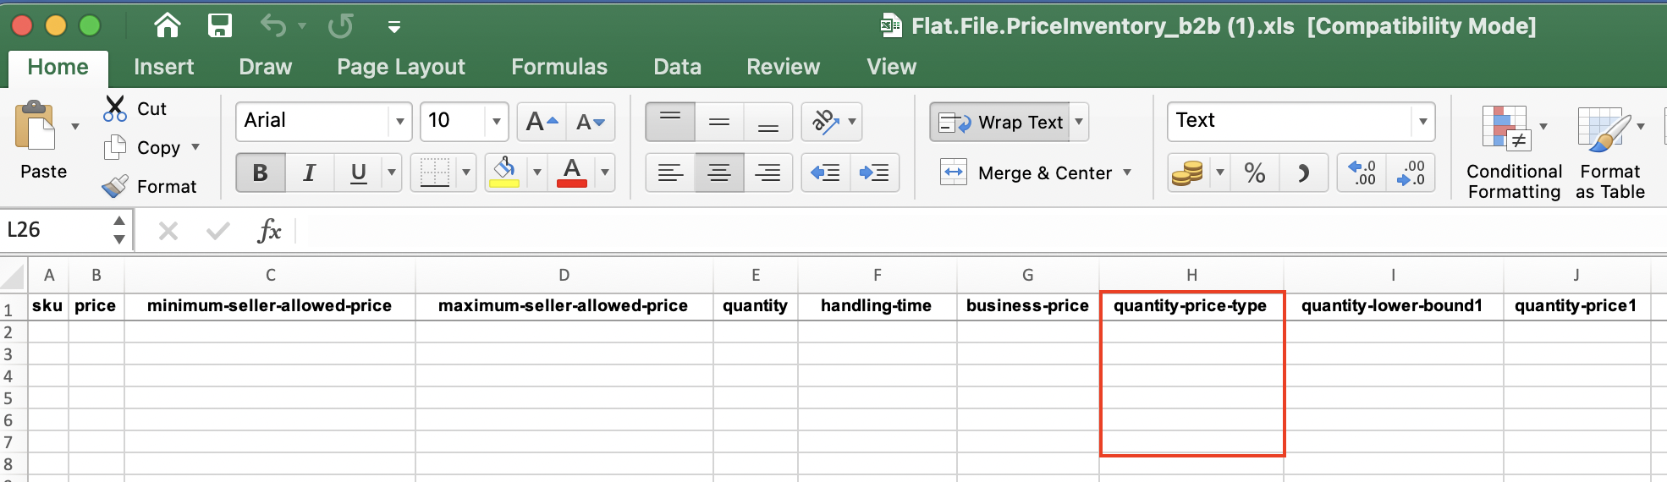
Task: Open the Arial font name dropdown
Action: click(399, 122)
